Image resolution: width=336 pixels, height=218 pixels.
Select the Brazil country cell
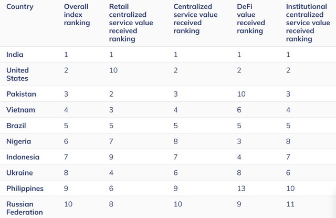16,126
